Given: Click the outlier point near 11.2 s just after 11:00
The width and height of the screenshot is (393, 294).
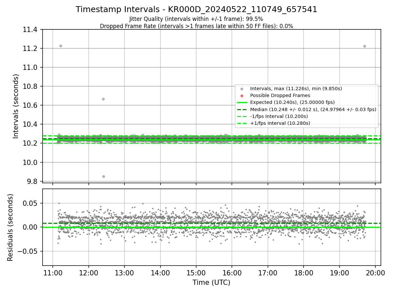Looking at the screenshot, I should (61, 46).
